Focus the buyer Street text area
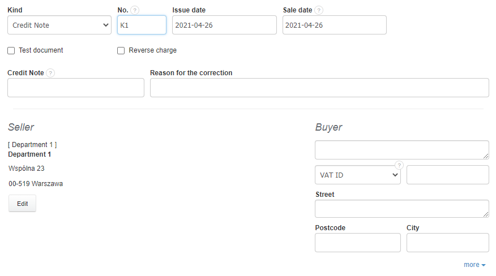The width and height of the screenshot is (496, 276). click(x=401, y=209)
